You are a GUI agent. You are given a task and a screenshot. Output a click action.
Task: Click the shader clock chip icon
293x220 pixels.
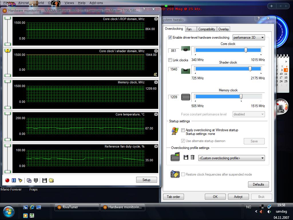click(x=185, y=71)
